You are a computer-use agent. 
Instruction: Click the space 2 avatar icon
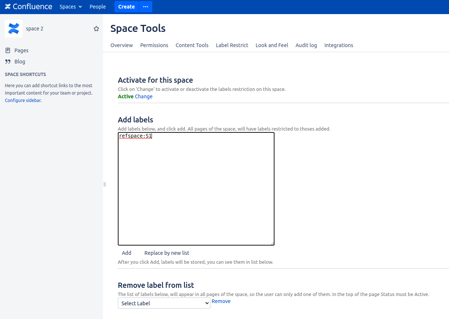click(14, 29)
